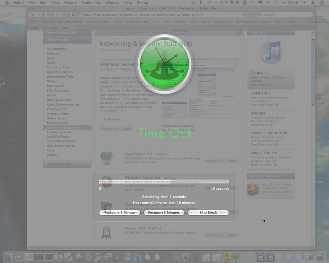The image size is (329, 263).
Task: Open the Bluetooth status menu
Action: coord(304,2)
